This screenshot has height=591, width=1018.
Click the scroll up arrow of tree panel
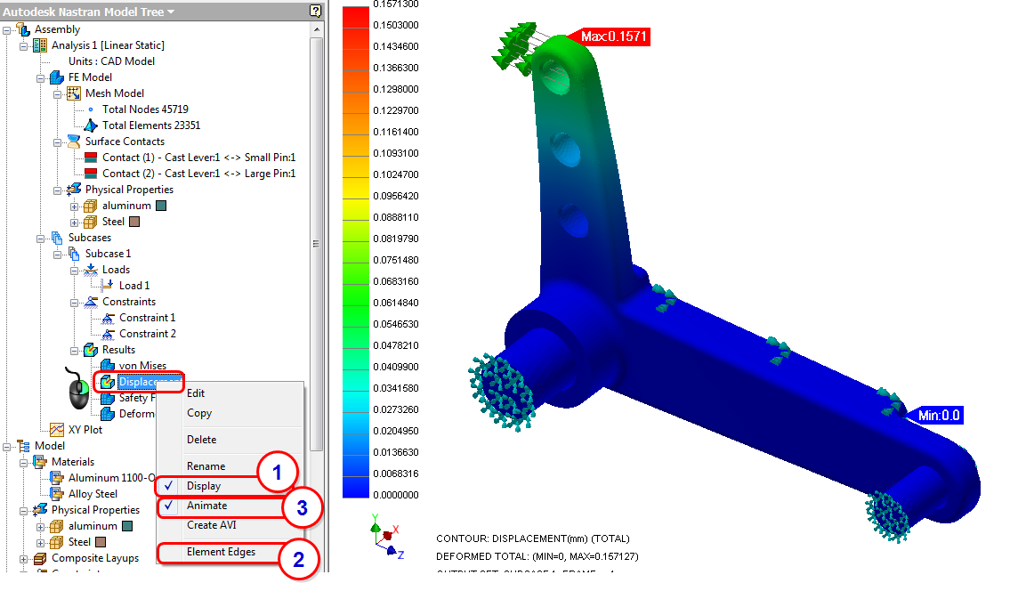point(316,29)
